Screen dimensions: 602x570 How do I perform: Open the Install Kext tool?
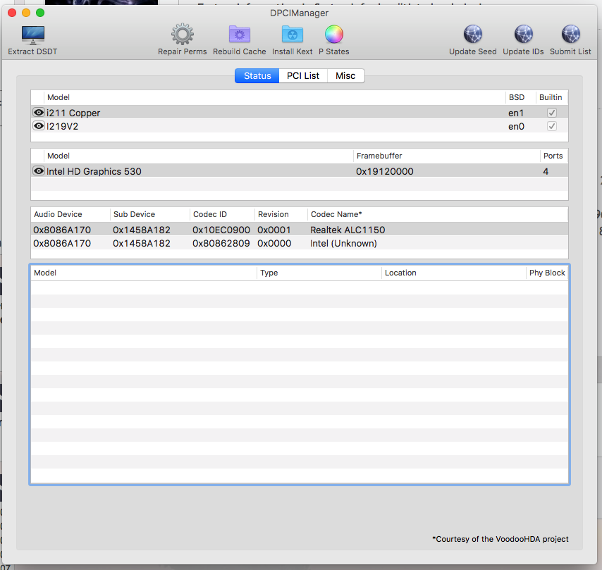click(292, 35)
